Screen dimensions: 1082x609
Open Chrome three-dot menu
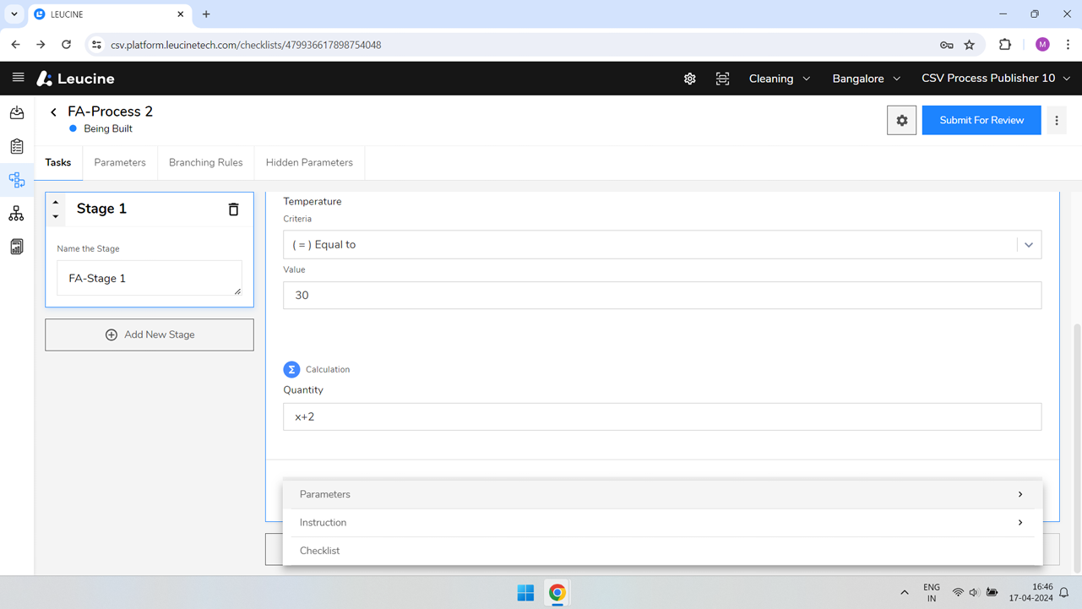(x=1068, y=45)
